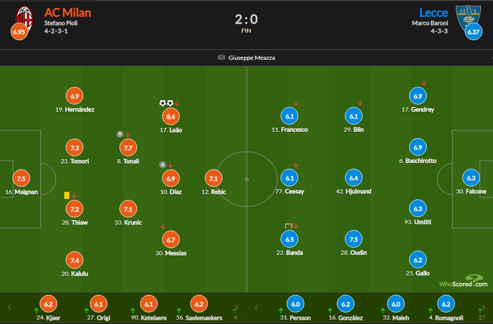Select Oudin's 7.5 rating circle

(354, 240)
